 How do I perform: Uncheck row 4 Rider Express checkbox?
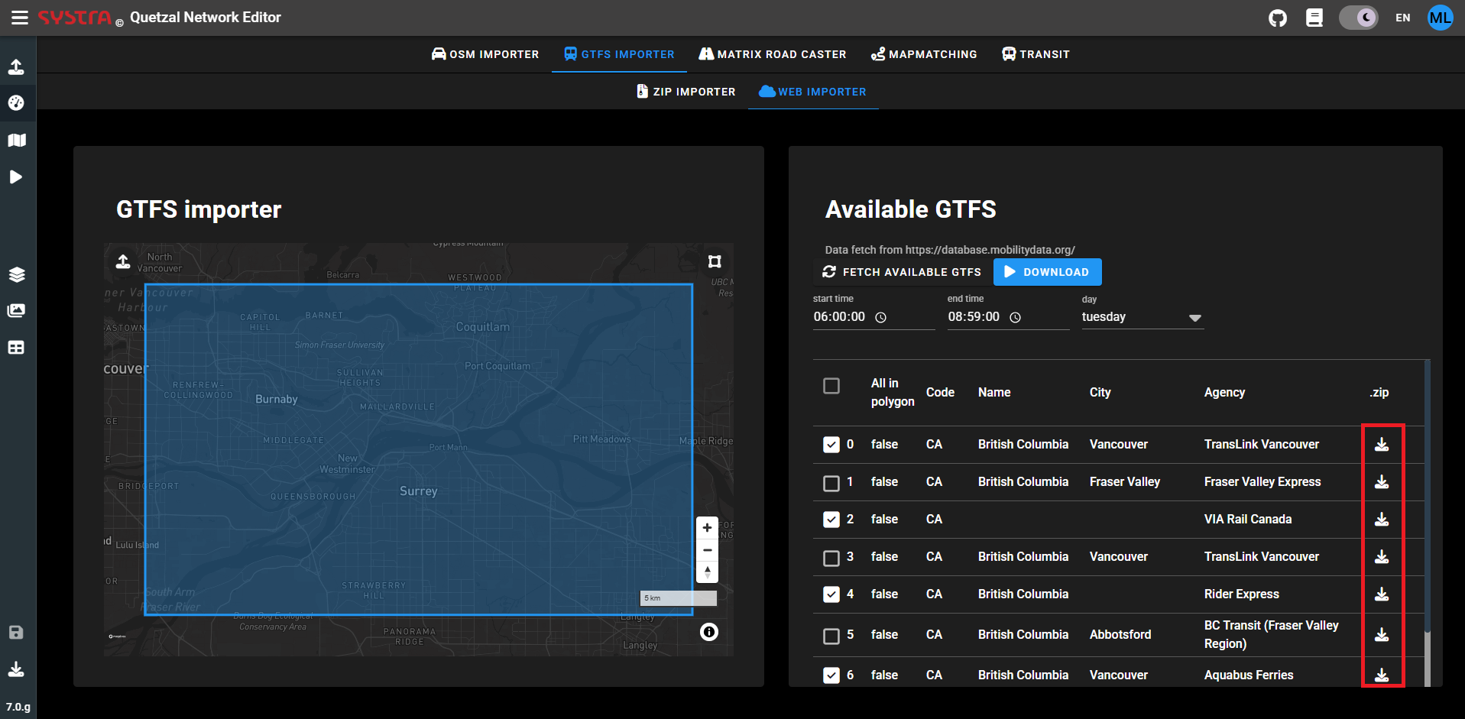[x=831, y=594]
